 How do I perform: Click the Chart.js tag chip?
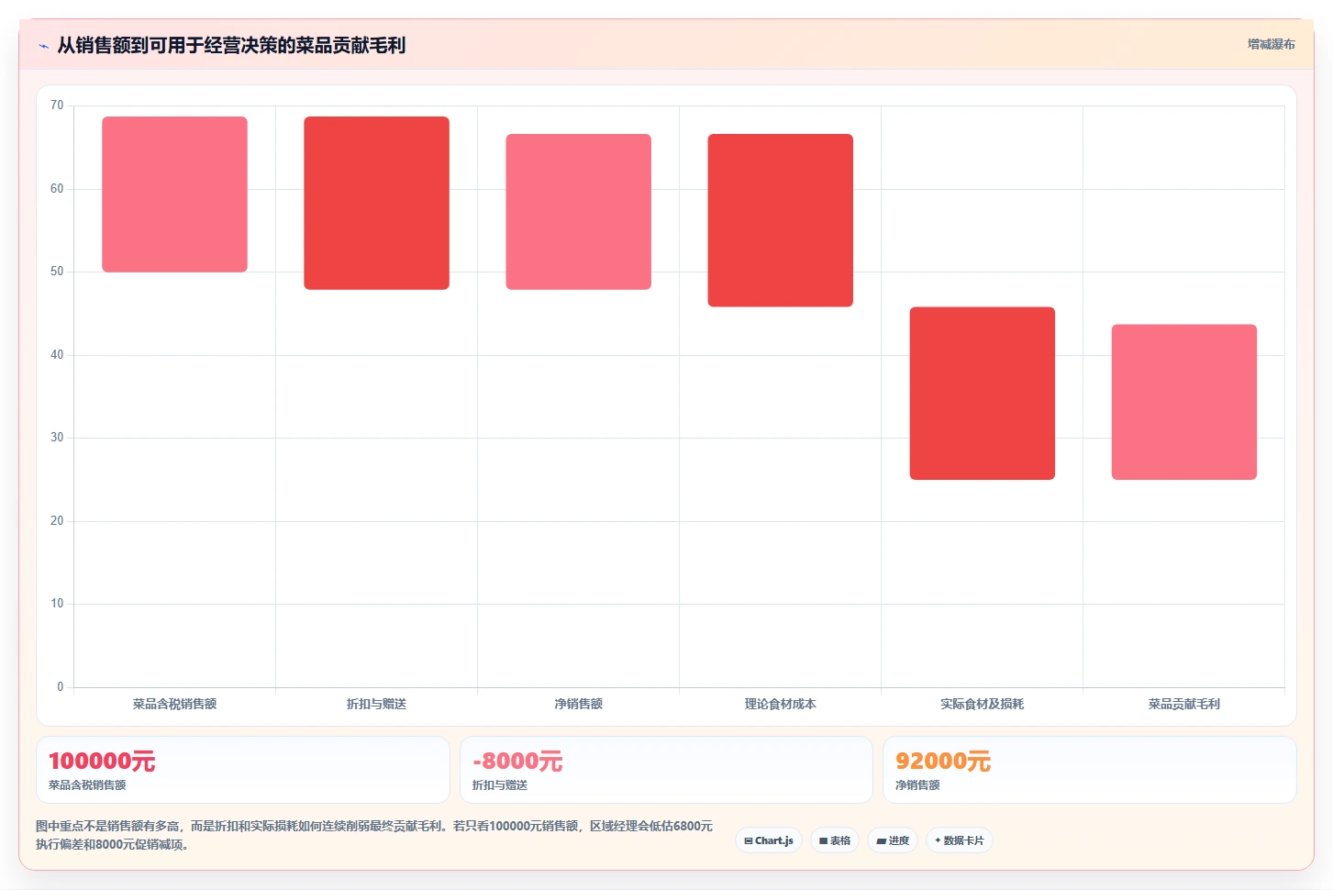(x=769, y=840)
